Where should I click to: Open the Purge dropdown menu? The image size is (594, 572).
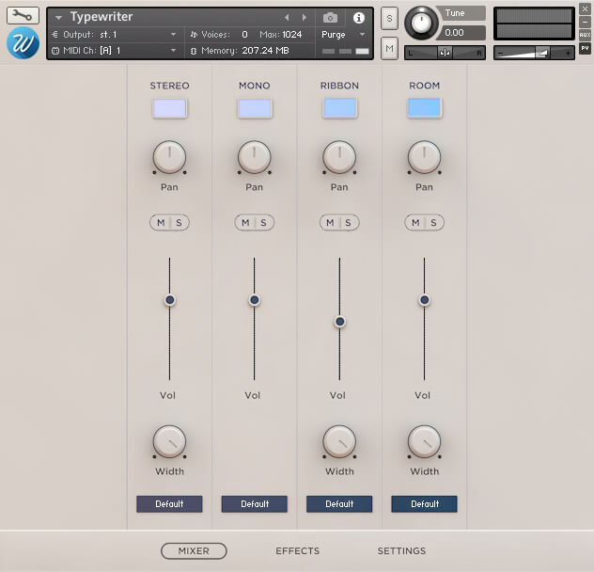343,35
